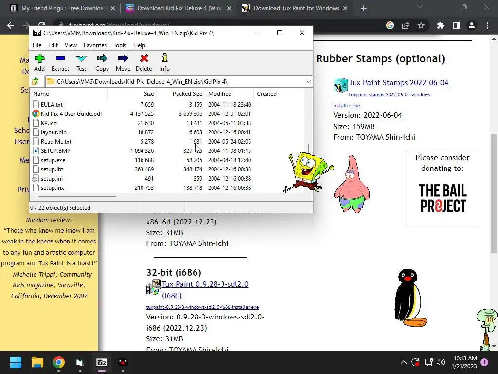The image size is (498, 374).
Task: Click the red Delete icon
Action: pyautogui.click(x=144, y=63)
